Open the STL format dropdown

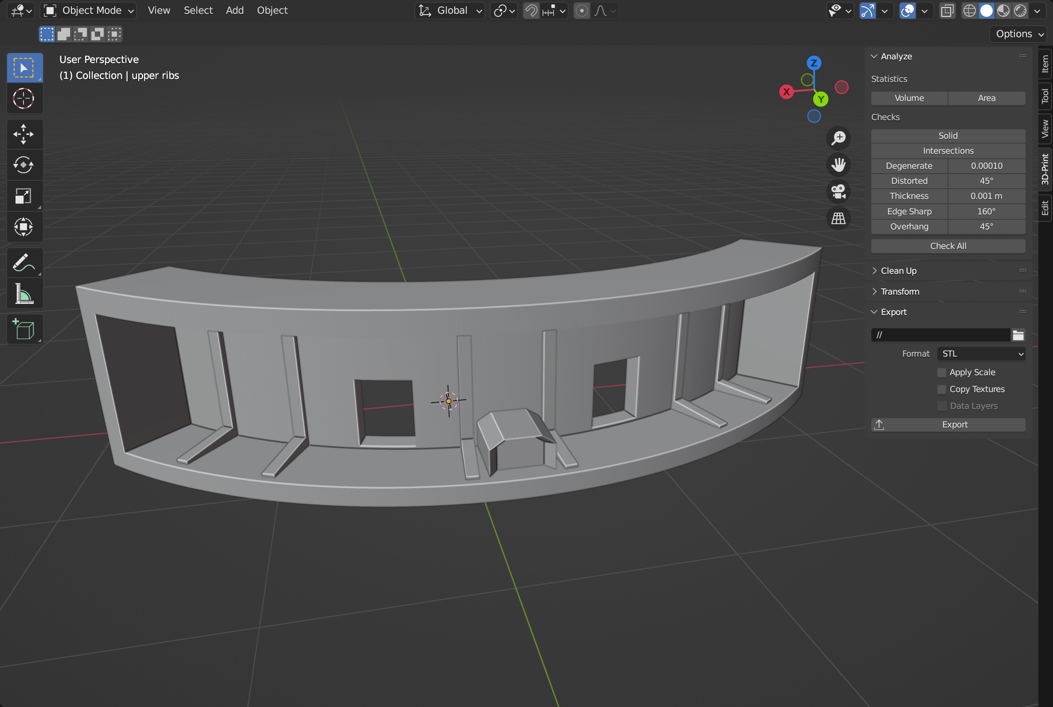[981, 354]
